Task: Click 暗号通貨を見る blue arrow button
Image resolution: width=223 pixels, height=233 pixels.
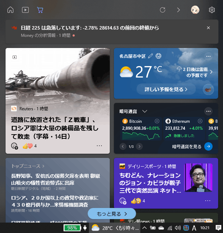Action: (x=208, y=146)
